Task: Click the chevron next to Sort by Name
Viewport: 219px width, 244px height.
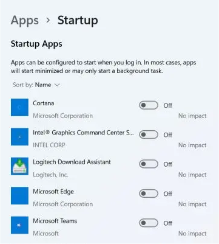Action: coord(57,85)
